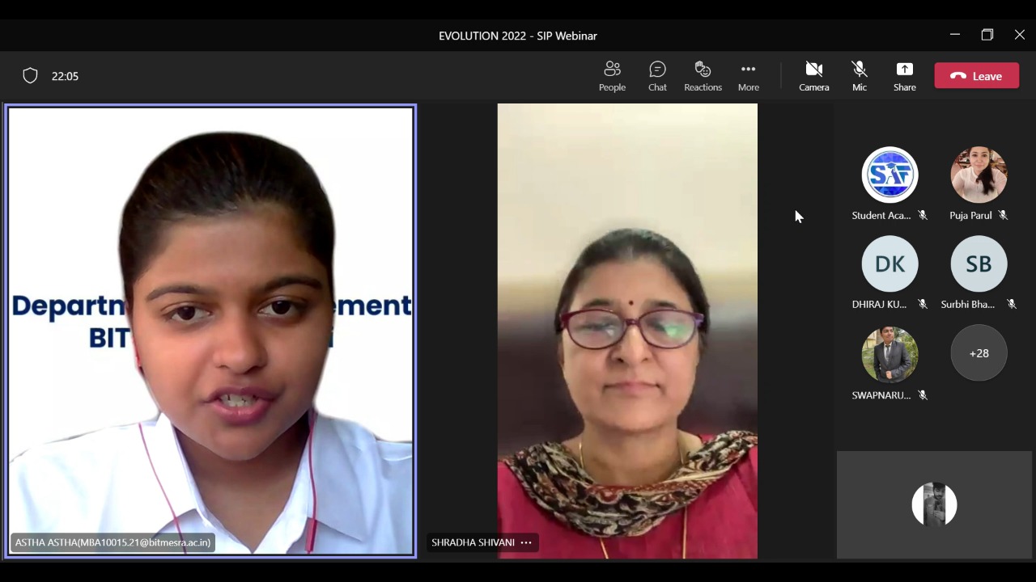Open More actions menu
This screenshot has height=582, width=1036.
748,76
